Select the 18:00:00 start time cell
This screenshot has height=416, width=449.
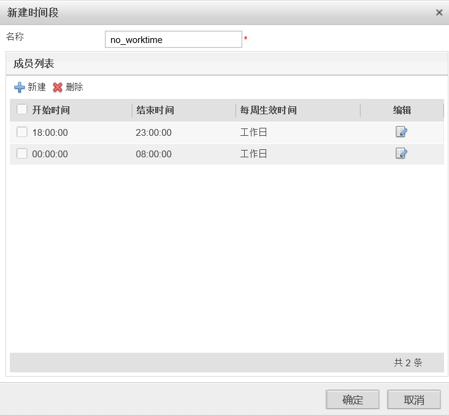pos(50,133)
